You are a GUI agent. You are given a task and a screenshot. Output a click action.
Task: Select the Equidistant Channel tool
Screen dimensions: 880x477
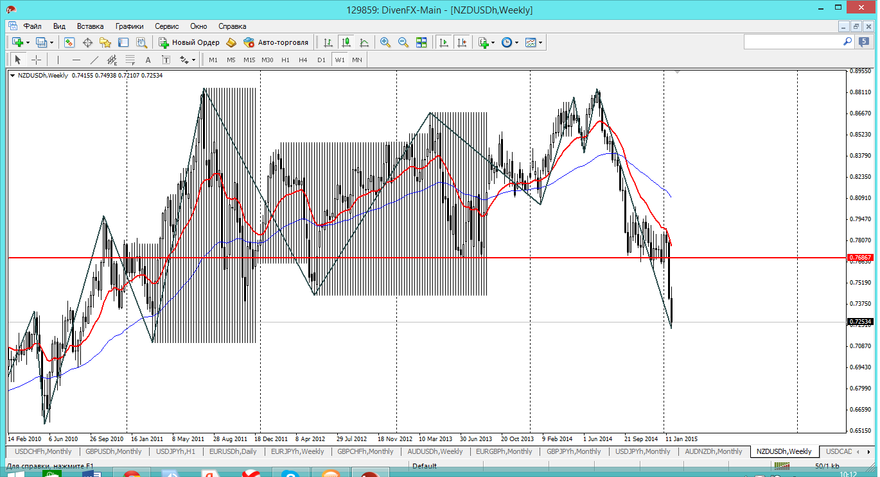(112, 60)
